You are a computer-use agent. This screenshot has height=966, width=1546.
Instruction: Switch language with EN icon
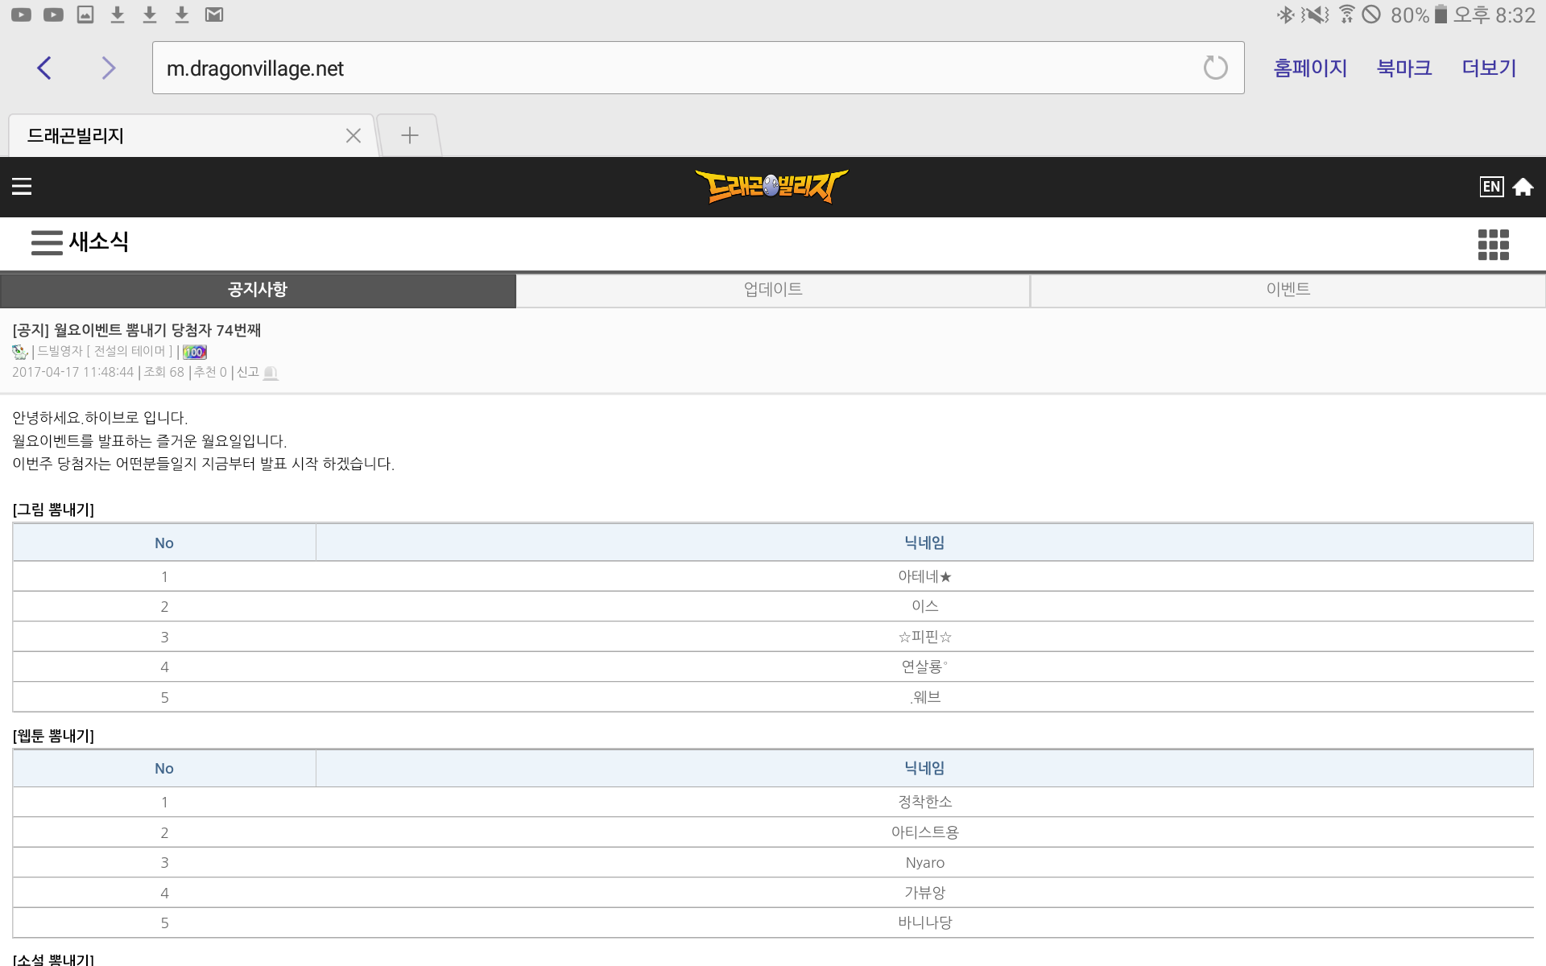click(x=1491, y=187)
